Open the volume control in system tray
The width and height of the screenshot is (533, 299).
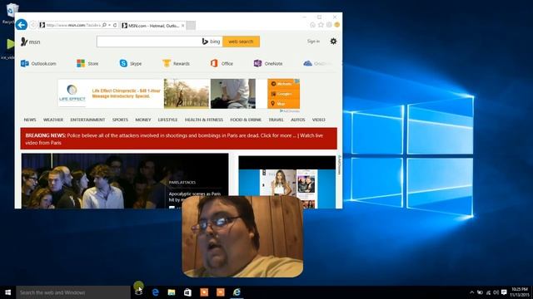pyautogui.click(x=496, y=292)
